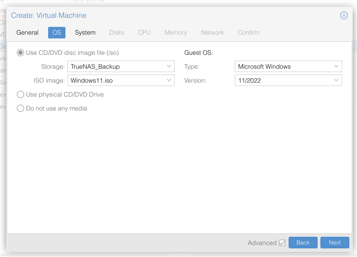Switch to the Network tab

click(212, 33)
